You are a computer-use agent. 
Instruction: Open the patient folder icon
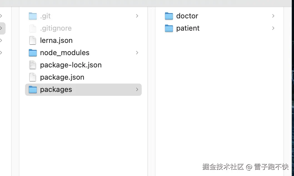(x=169, y=28)
